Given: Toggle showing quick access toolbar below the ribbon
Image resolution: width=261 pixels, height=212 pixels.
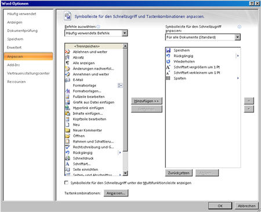Looking at the screenshot, I should pyautogui.click(x=66, y=182).
